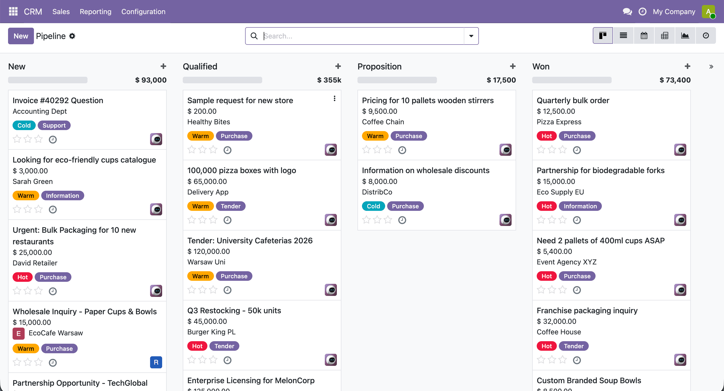The width and height of the screenshot is (724, 391).
Task: Set first priority star on Invoice #40292 Question
Action: (17, 139)
